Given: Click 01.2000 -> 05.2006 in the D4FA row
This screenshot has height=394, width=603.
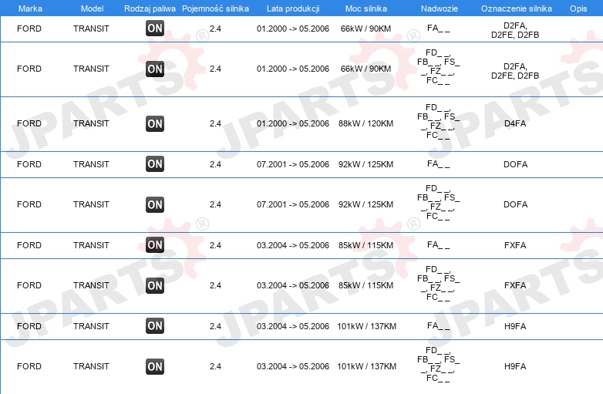Looking at the screenshot, I should [293, 123].
